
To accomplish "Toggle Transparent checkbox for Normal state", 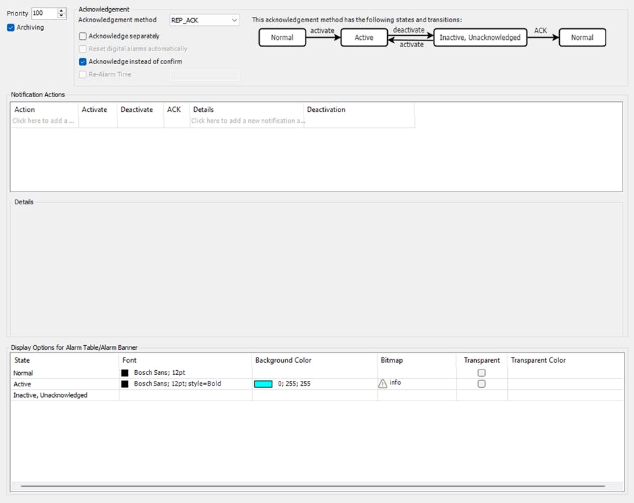I will pyautogui.click(x=482, y=373).
